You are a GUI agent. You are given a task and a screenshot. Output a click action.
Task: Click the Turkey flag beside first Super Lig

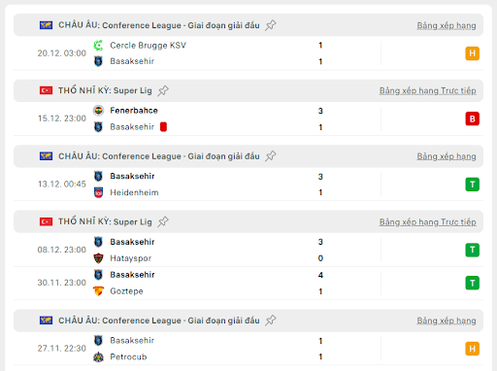46,90
